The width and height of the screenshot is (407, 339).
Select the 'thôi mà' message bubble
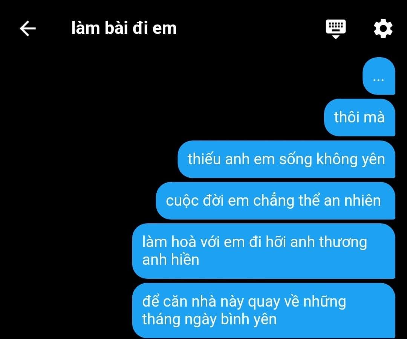(x=360, y=117)
